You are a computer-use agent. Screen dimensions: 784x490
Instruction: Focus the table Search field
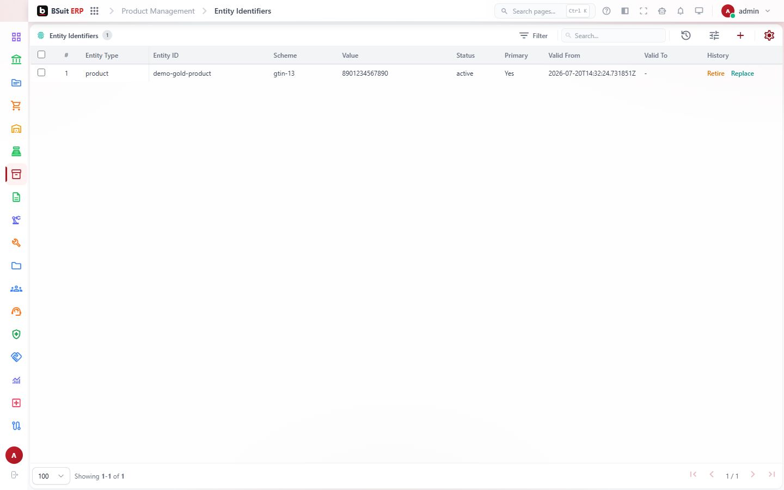[x=614, y=35]
